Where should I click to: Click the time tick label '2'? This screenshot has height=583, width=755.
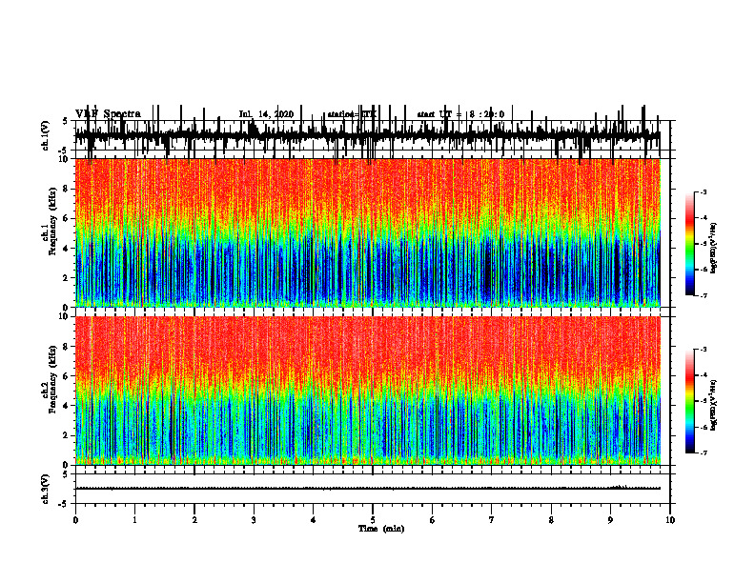(x=194, y=520)
